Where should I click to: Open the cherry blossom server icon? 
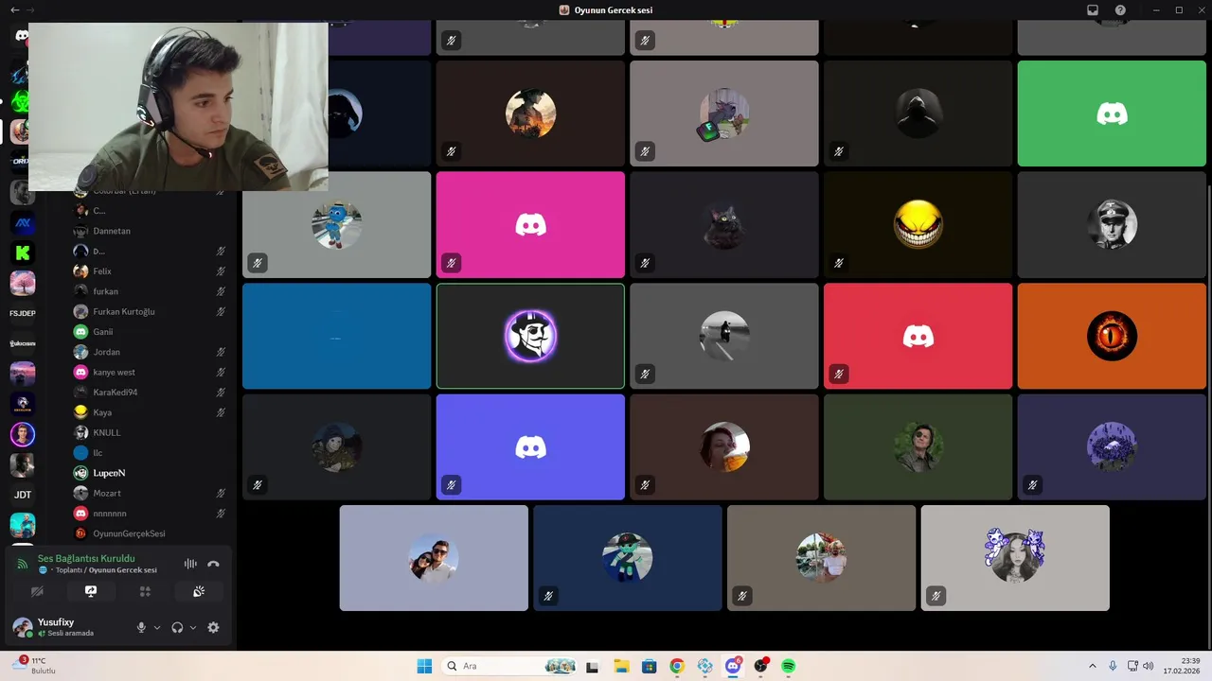tap(23, 283)
